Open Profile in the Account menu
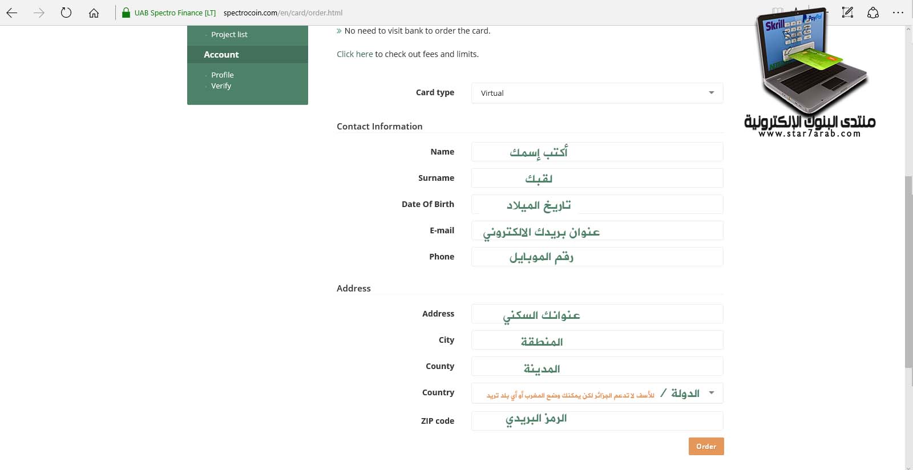This screenshot has height=470, width=913. pyautogui.click(x=223, y=75)
